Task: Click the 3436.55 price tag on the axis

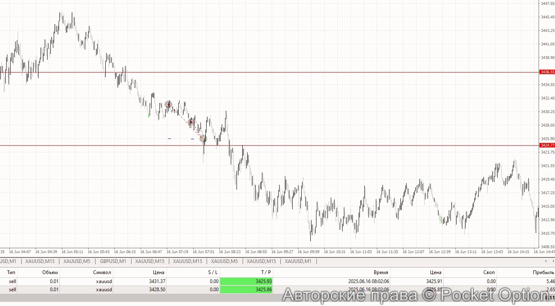Action: coord(547,71)
